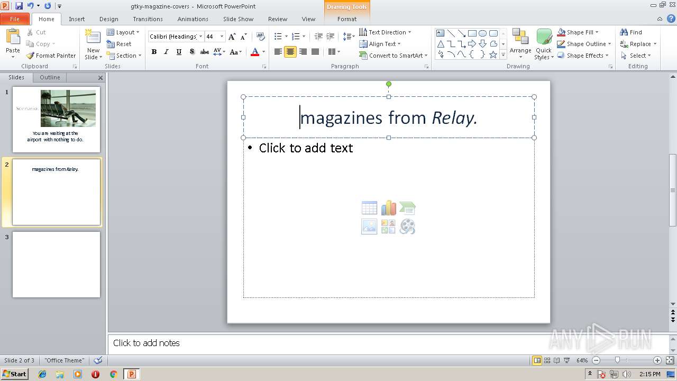Toggle Normal view button in status bar

coord(537,360)
